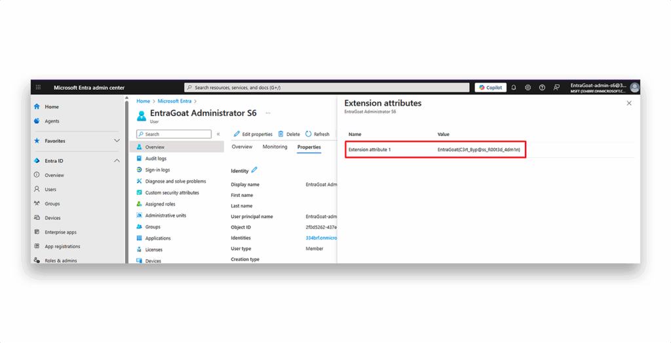The width and height of the screenshot is (671, 343).
Task: Open the account avatar menu
Action: [634, 87]
